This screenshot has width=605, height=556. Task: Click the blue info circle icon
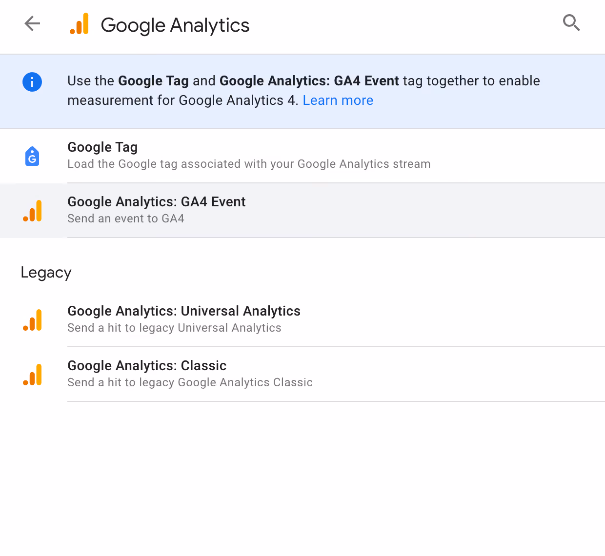[x=32, y=82]
